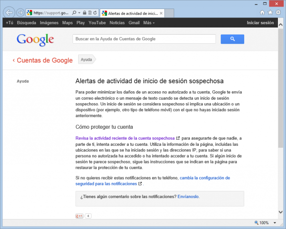Click the blue search magnifier button
This screenshot has width=286, height=229.
tap(232, 39)
